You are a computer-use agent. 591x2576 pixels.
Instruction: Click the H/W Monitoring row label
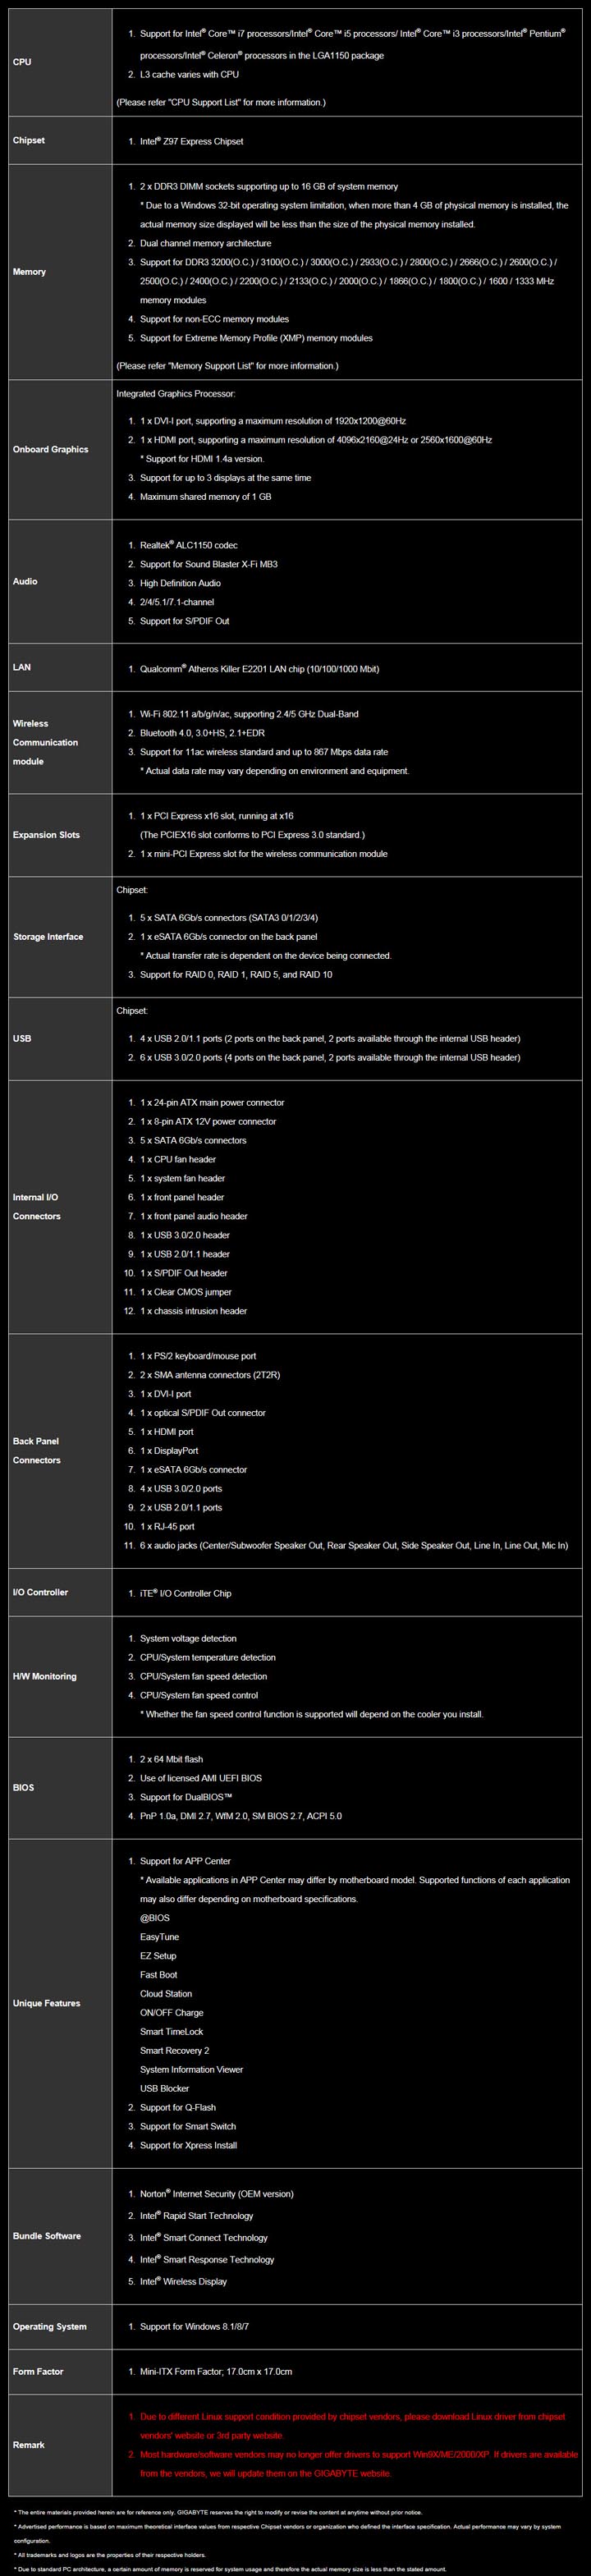pos(44,1677)
